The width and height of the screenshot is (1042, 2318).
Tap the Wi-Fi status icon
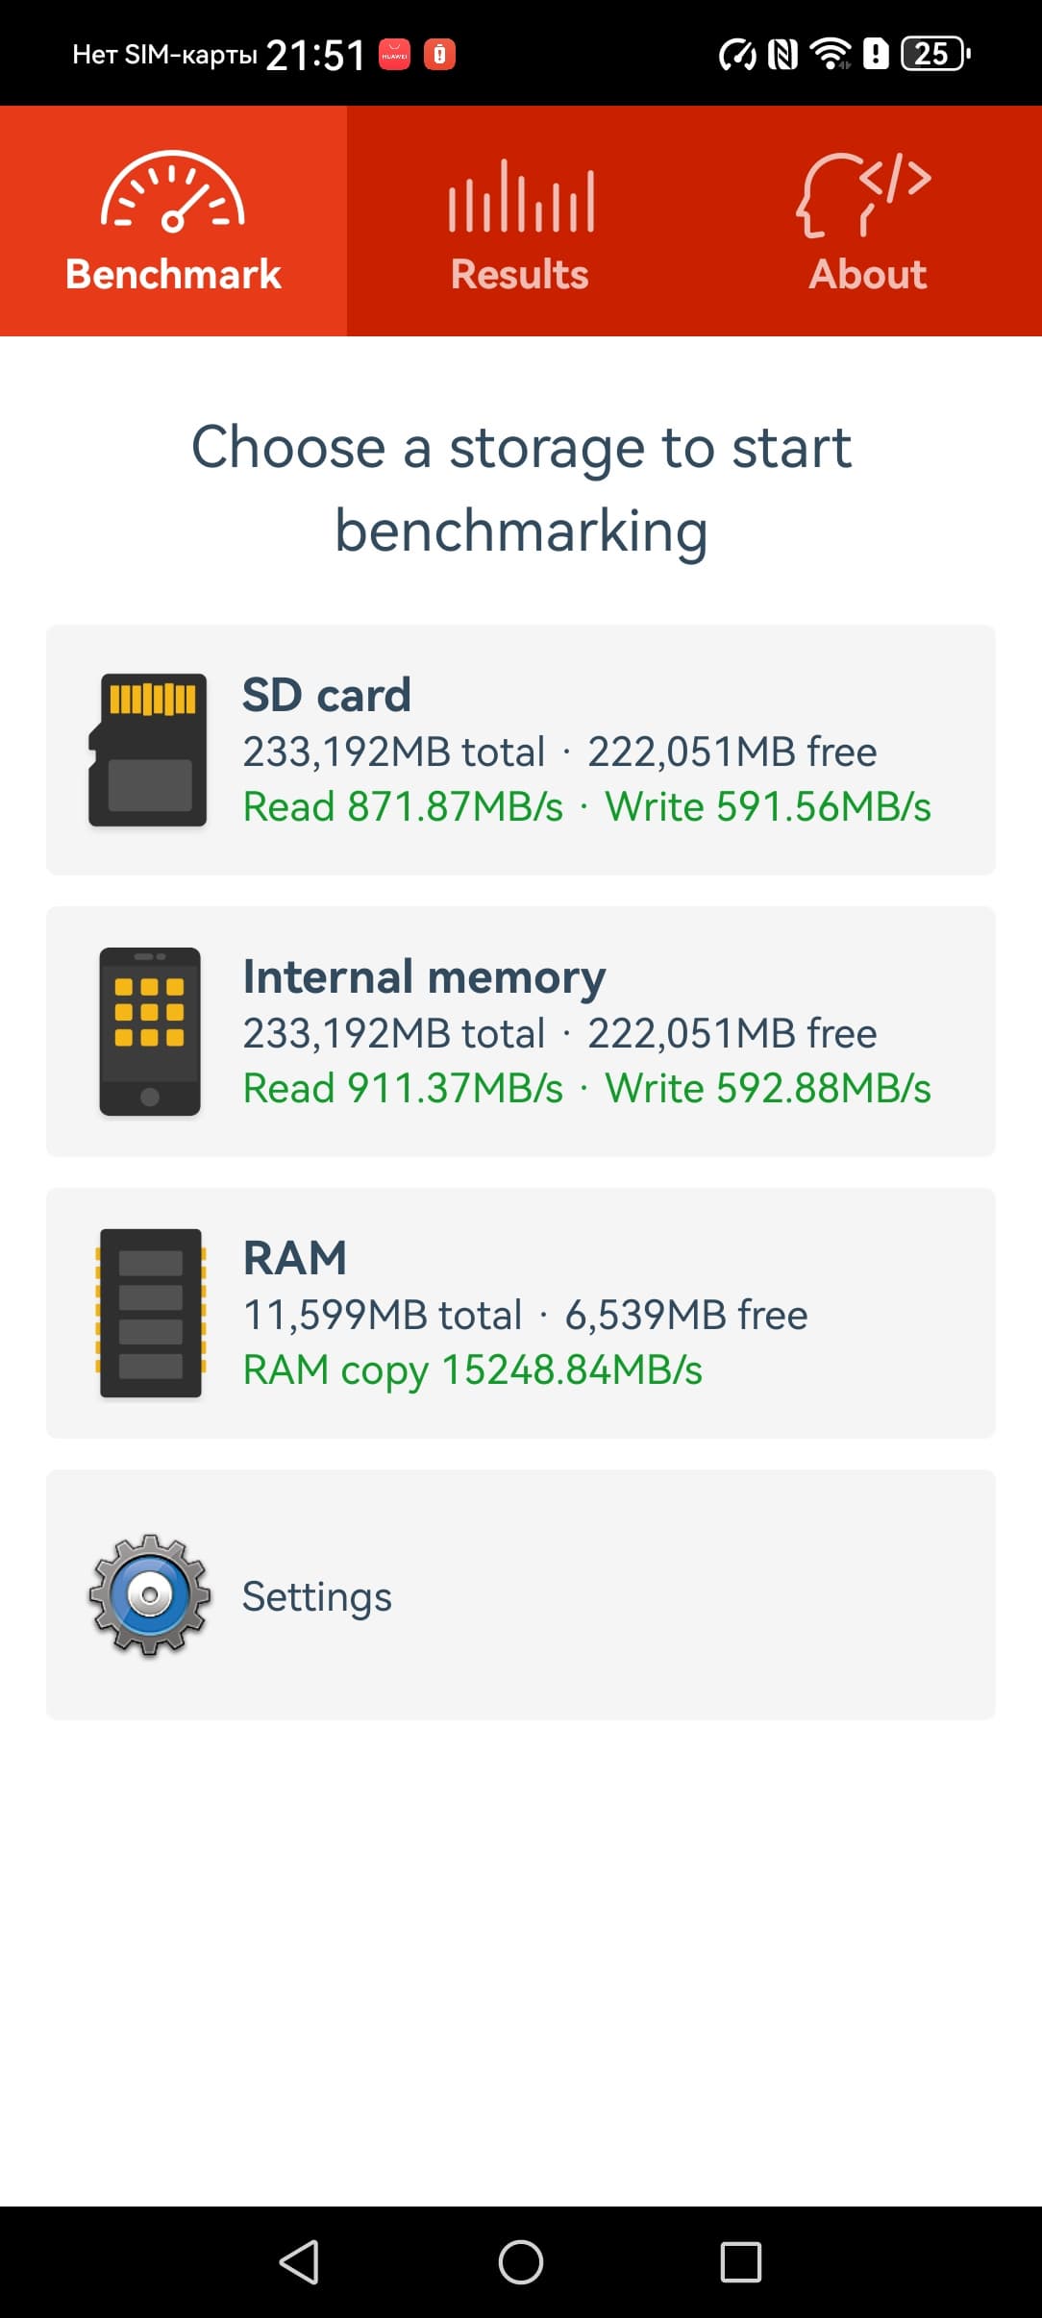tap(830, 54)
